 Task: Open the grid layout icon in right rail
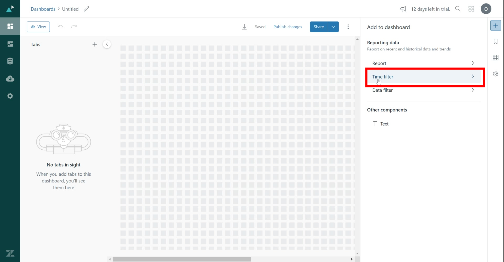point(495,58)
